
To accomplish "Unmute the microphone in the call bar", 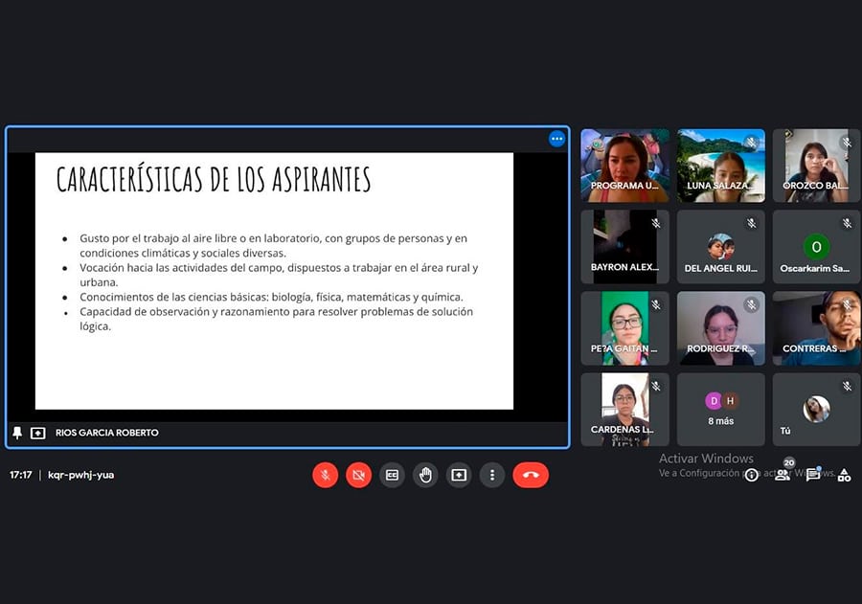I will point(326,475).
